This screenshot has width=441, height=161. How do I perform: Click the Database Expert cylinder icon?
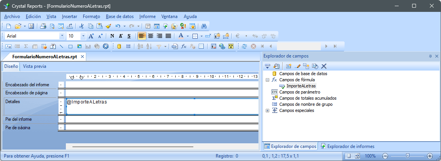(119, 46)
